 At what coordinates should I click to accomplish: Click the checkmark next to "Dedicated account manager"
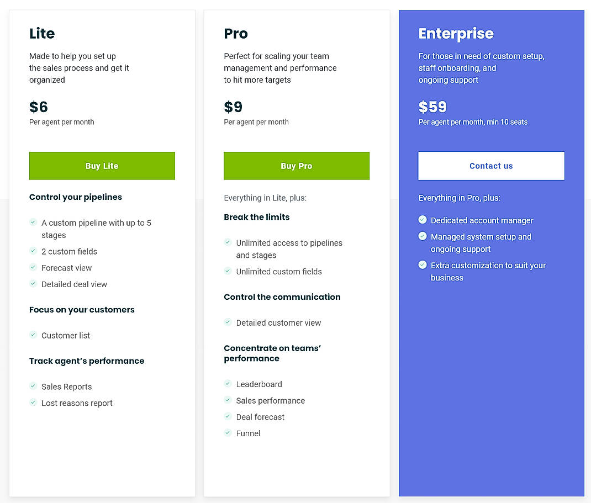[x=423, y=219]
